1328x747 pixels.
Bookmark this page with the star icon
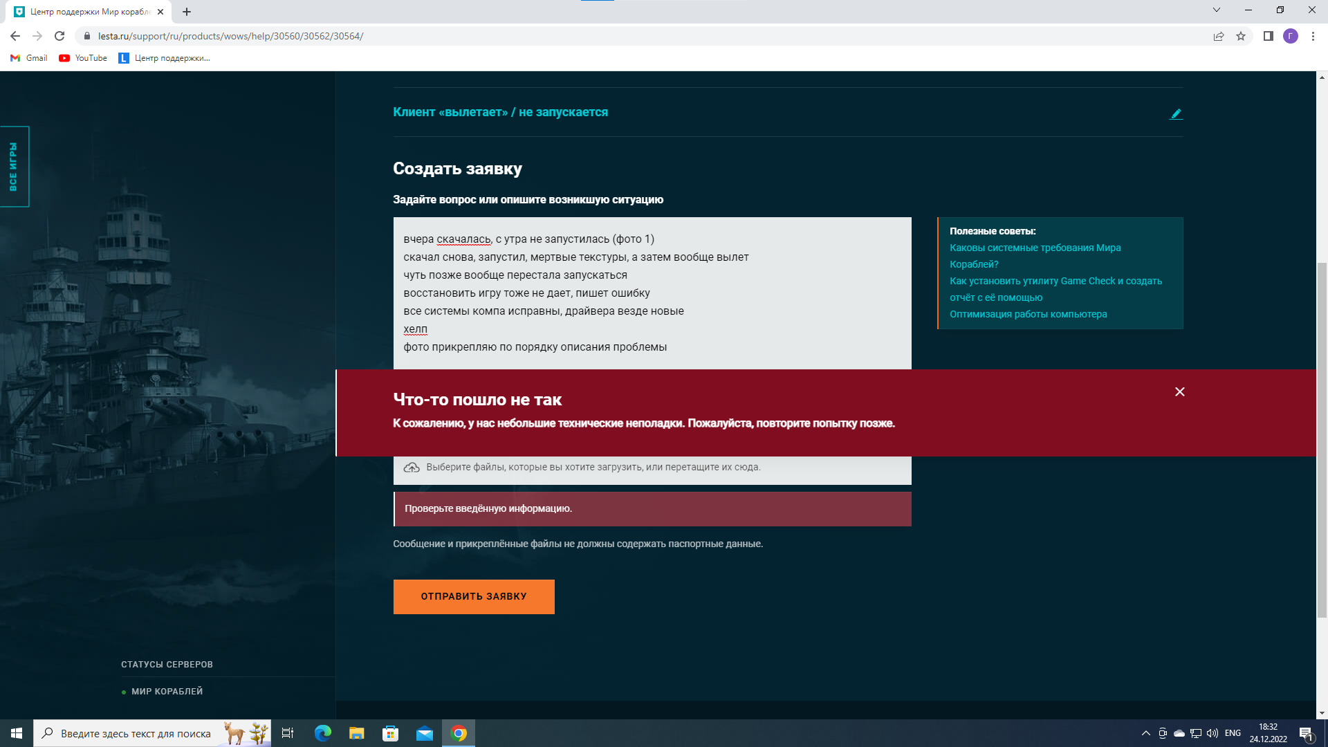[x=1241, y=36]
